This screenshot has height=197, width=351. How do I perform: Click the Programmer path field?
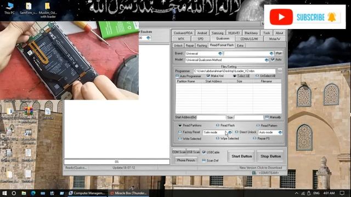(x=234, y=71)
